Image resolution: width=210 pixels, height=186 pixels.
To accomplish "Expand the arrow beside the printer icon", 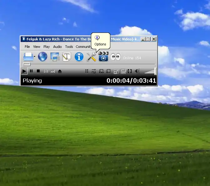I will pos(35,56).
